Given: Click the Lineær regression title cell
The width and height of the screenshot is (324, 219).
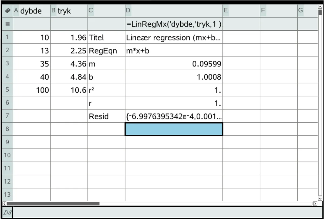Looking at the screenshot, I should [174, 37].
